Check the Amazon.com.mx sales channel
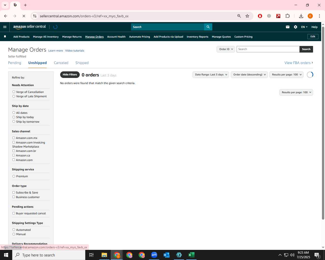Image resolution: width=325 pixels, height=260 pixels. point(14,138)
